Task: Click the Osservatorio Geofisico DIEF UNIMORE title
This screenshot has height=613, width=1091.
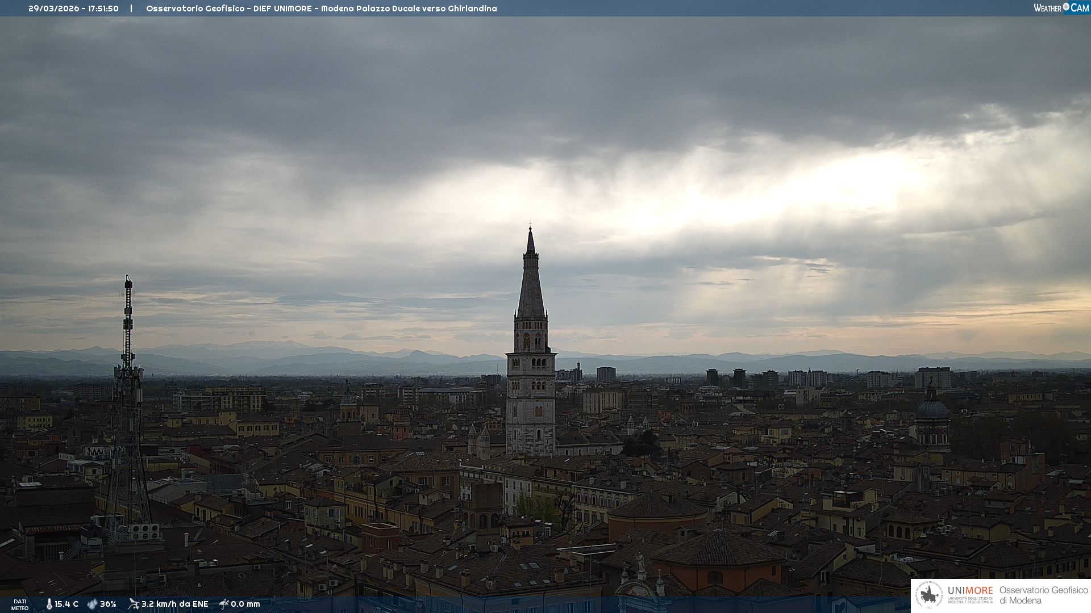Action: point(321,9)
